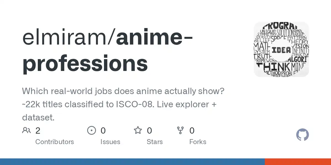
Task: Click the IDEA word in the avatar
Action: pyautogui.click(x=281, y=50)
